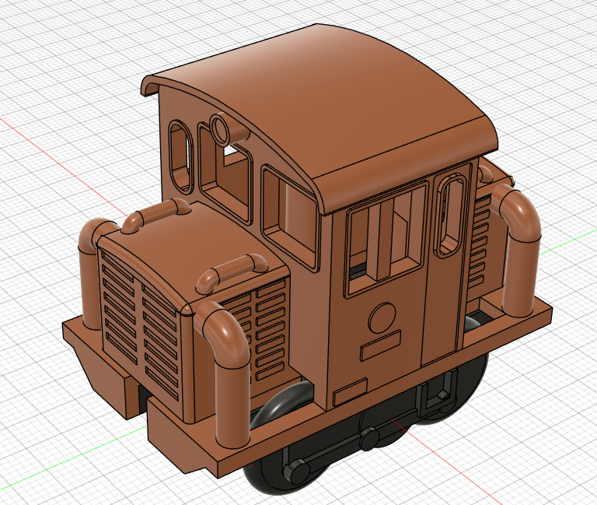This screenshot has width=597, height=505.
Task: Select the rectangular plate beneath the circular emblem
Action: (381, 345)
